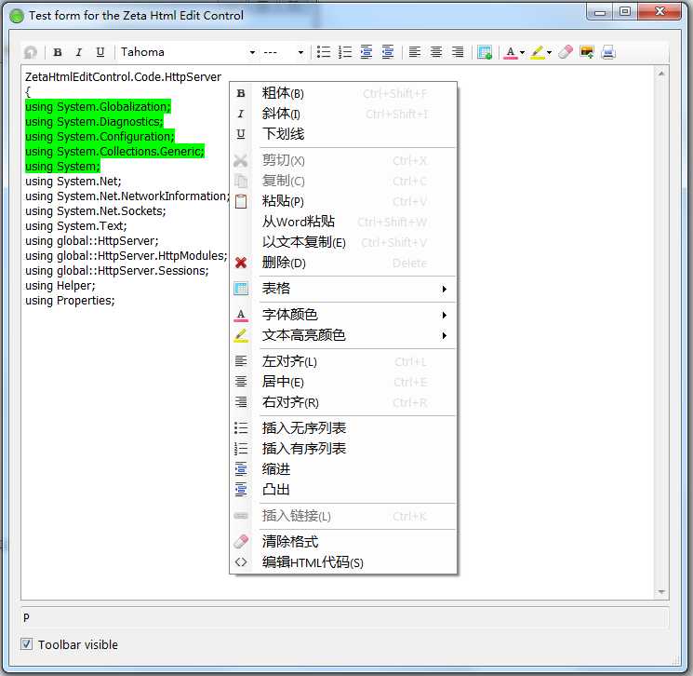693x676 pixels.
Task: Click line 'using System.Net.Sockets;'
Action: tap(96, 211)
